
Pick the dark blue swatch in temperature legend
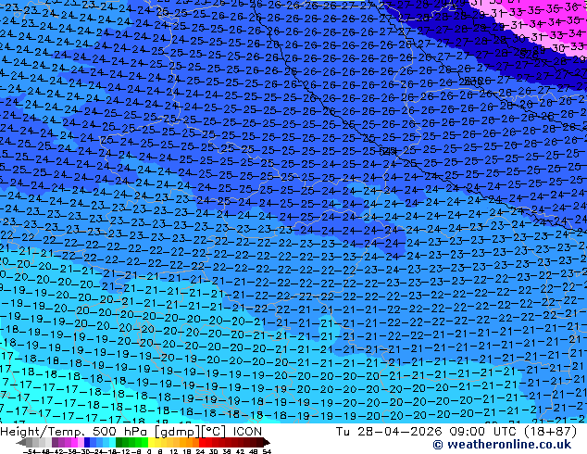87,442
